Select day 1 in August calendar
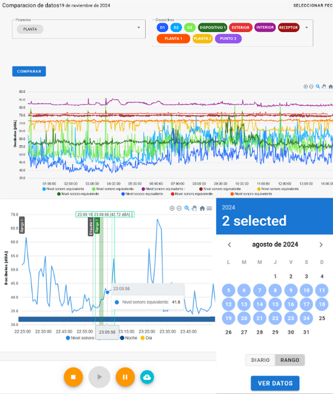This screenshot has width=333, height=394. point(275,276)
